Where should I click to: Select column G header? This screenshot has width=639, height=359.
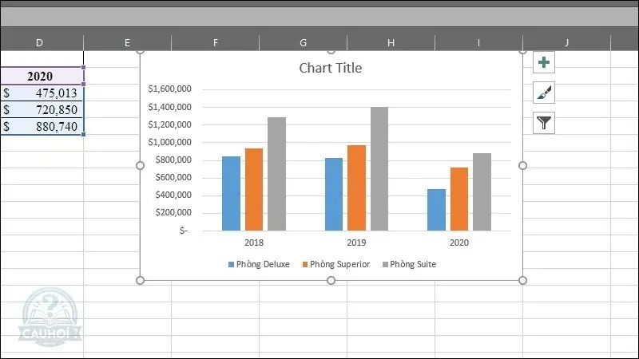[304, 43]
